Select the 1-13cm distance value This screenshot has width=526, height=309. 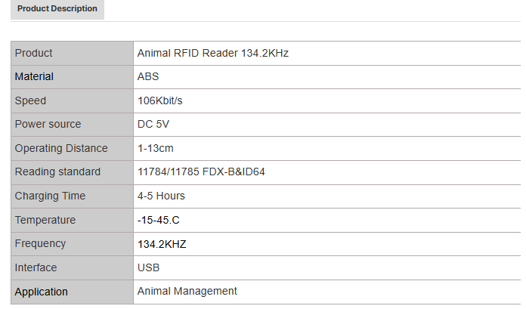156,148
